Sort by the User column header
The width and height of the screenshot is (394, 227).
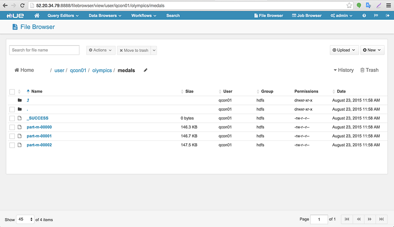click(228, 91)
